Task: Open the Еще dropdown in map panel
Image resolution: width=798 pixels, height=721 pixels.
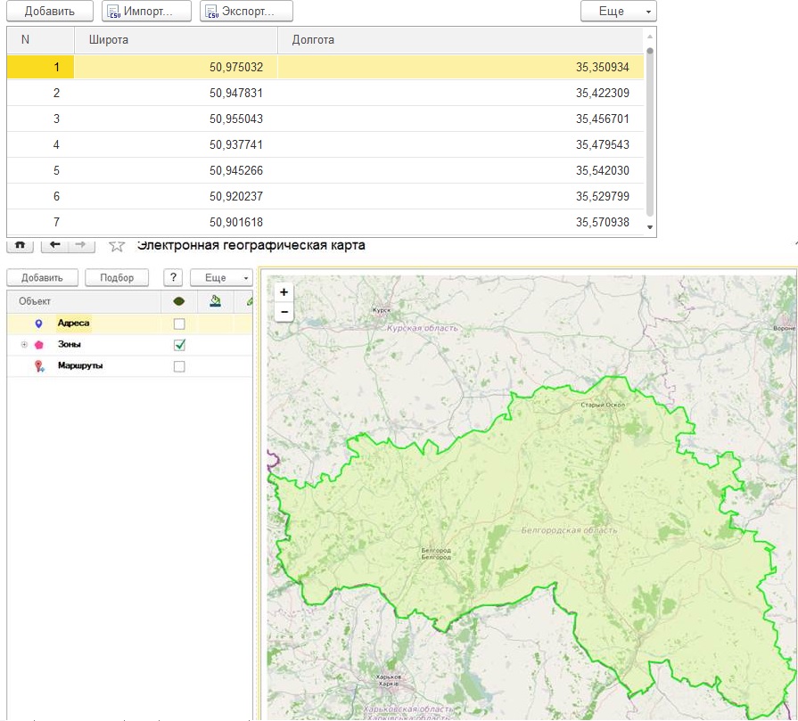Action: 222,277
